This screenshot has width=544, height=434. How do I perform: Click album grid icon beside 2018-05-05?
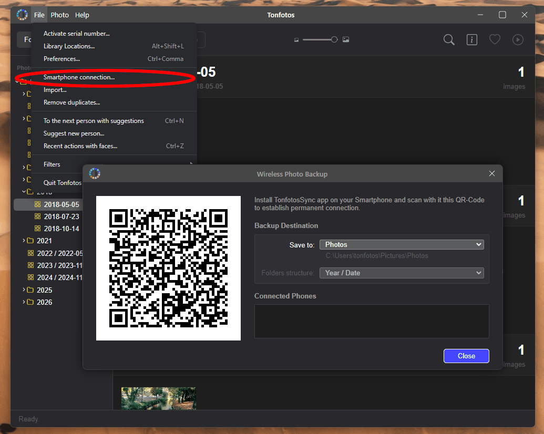pyautogui.click(x=37, y=204)
